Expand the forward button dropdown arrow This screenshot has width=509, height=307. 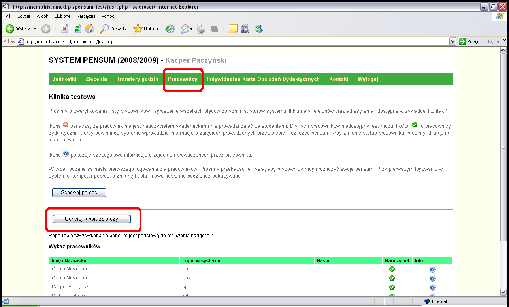click(x=55, y=29)
